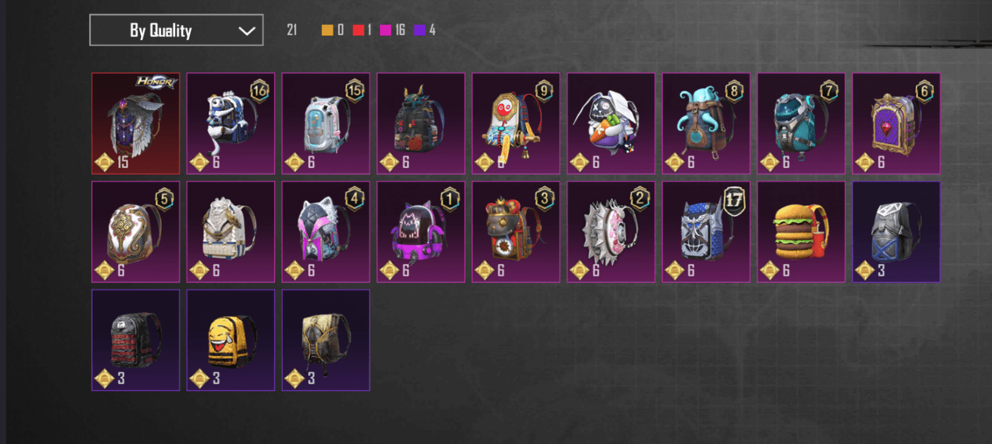
Task: Select the white lion statue backpack
Action: 231,232
